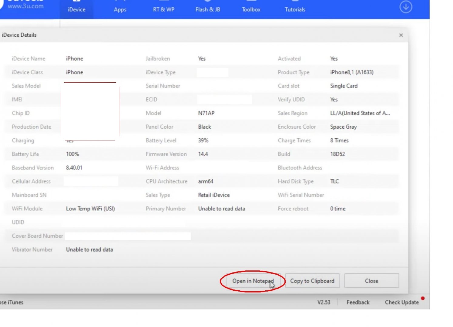Viewport: 453px width, 327px height.
Task: Switch to the iDevice tab
Action: click(x=76, y=9)
